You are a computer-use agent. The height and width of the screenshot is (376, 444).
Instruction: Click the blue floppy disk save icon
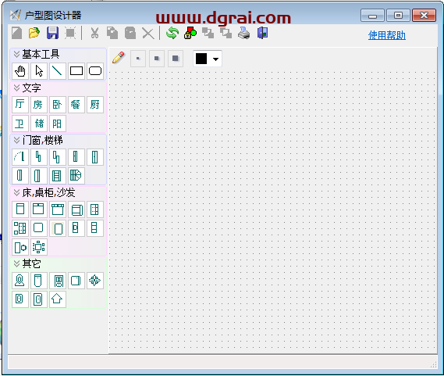click(x=52, y=33)
